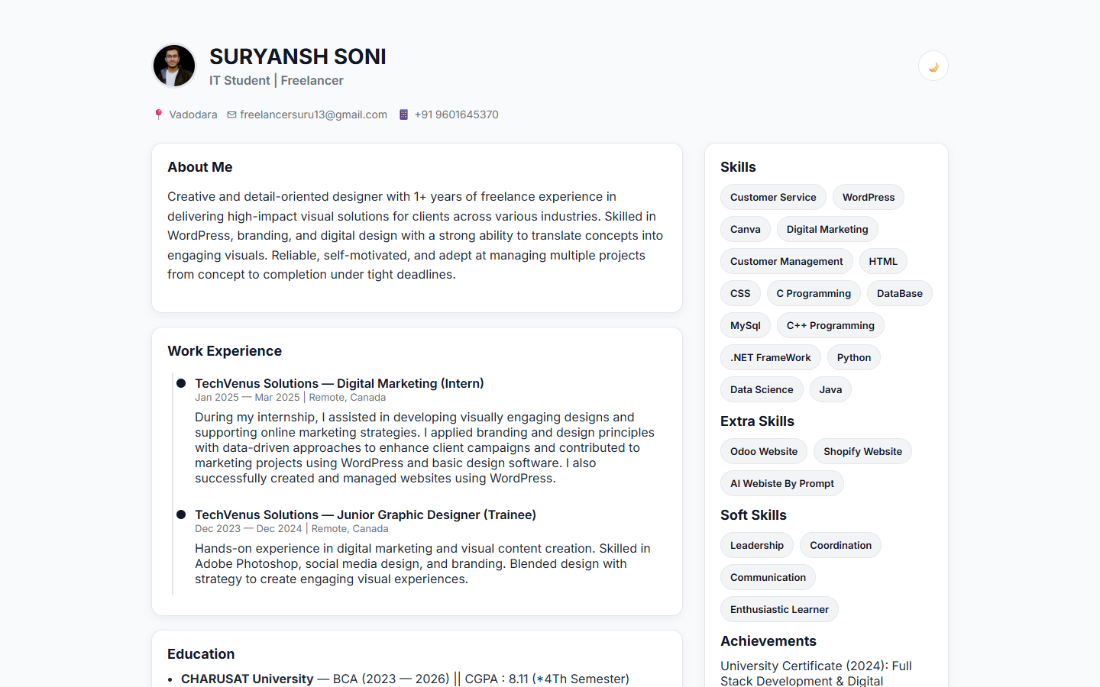Toggle dark mode with the moon icon

933,66
